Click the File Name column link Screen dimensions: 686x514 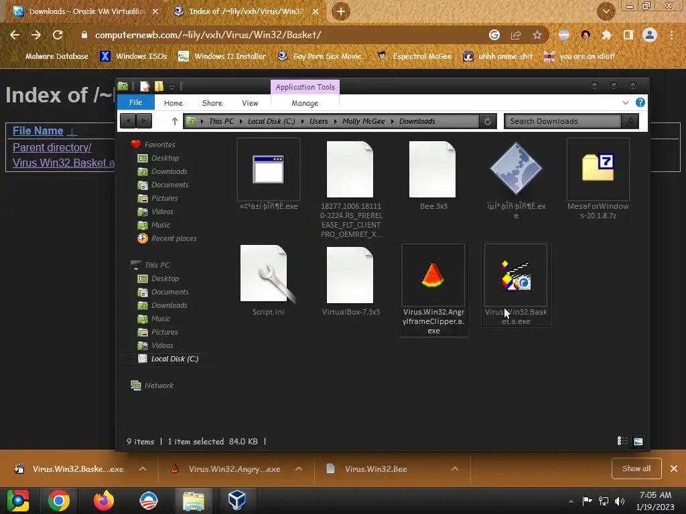coord(38,131)
